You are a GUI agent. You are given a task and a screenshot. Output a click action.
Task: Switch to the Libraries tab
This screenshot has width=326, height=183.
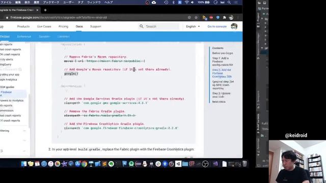pos(63,37)
